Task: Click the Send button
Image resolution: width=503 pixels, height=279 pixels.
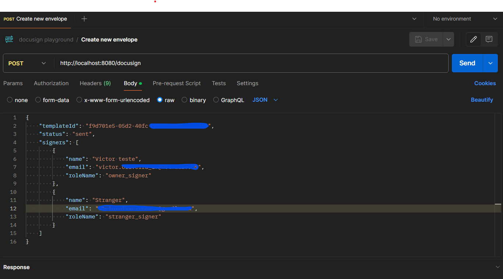Action: pyautogui.click(x=467, y=63)
